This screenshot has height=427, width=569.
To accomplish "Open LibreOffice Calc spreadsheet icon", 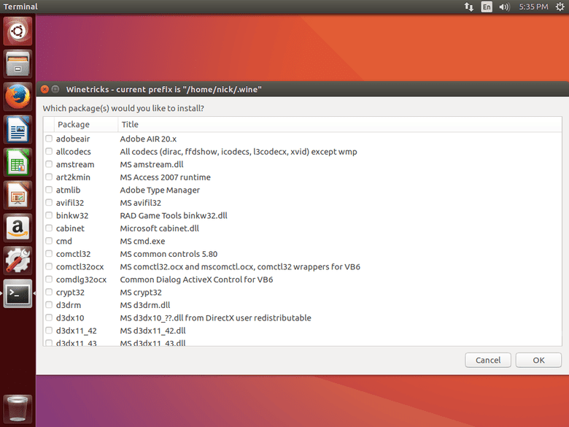I will pyautogui.click(x=18, y=162).
